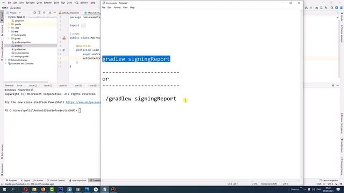Expand the .idea folder
This screenshot has height=193, width=344.
click(9, 28)
